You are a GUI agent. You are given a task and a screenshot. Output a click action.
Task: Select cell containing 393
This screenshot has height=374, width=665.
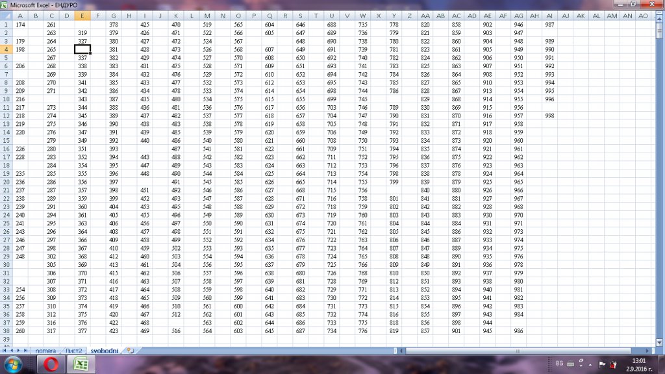[113, 149]
